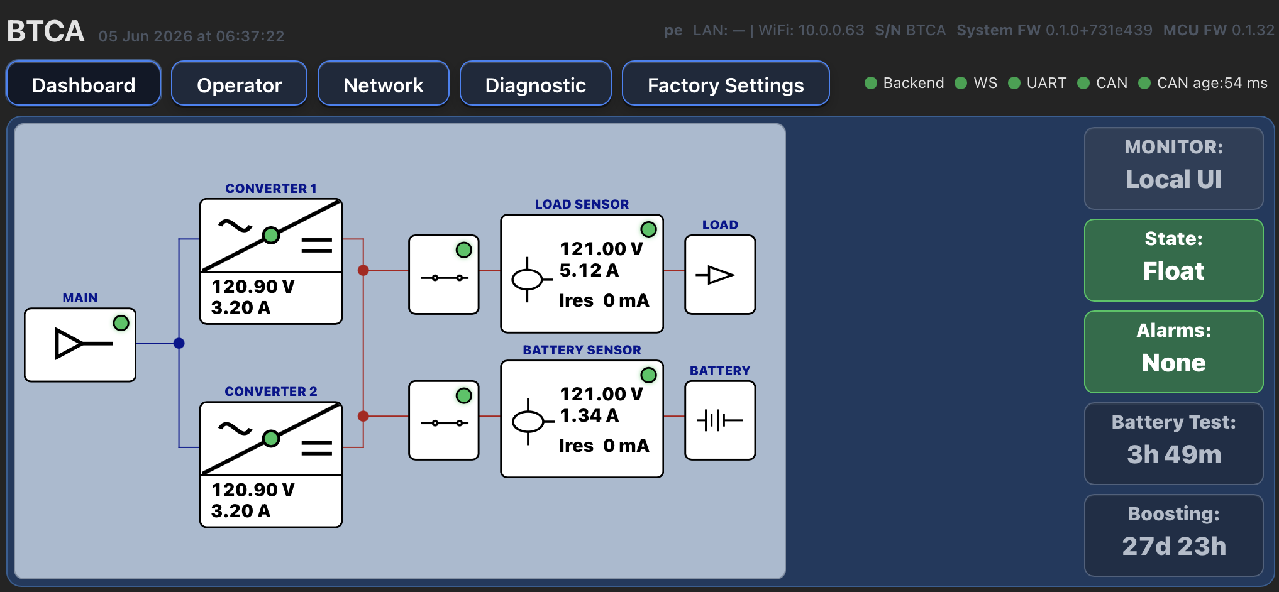
Task: Select the Converter 1 AC/DC symbol
Action: (271, 236)
